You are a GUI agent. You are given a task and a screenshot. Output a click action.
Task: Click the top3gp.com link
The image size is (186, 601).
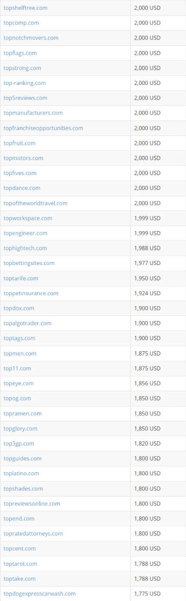[x=19, y=443]
